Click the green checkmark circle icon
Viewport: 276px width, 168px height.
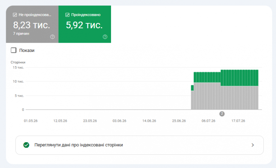[26, 145]
